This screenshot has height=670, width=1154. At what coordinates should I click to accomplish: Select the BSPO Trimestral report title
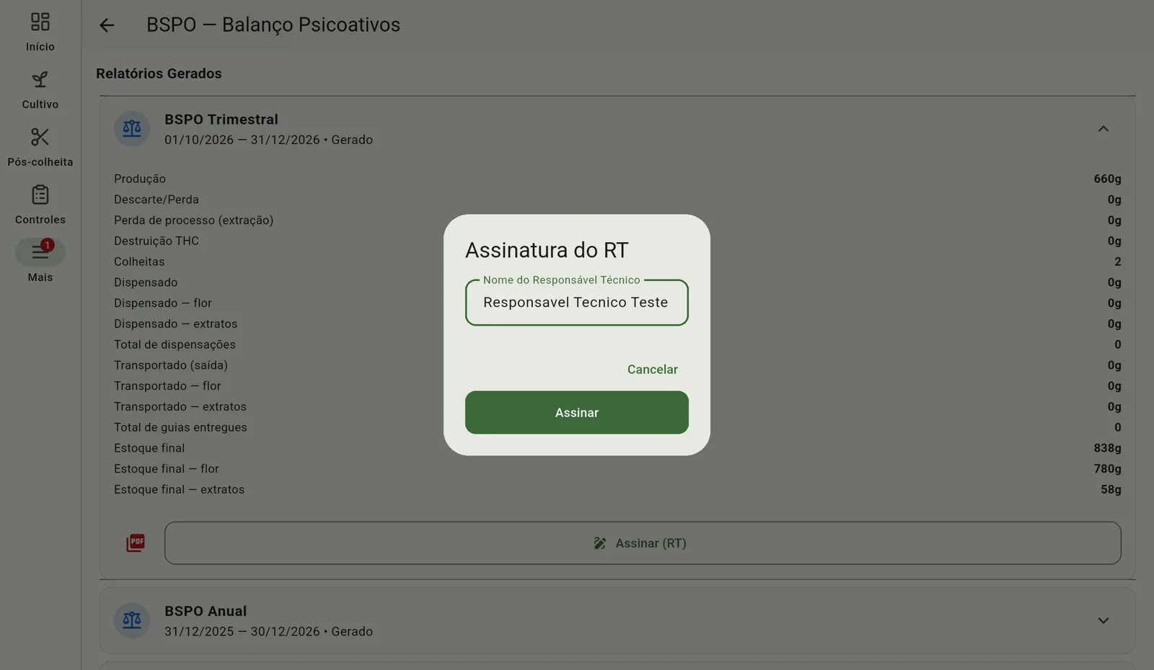click(221, 120)
